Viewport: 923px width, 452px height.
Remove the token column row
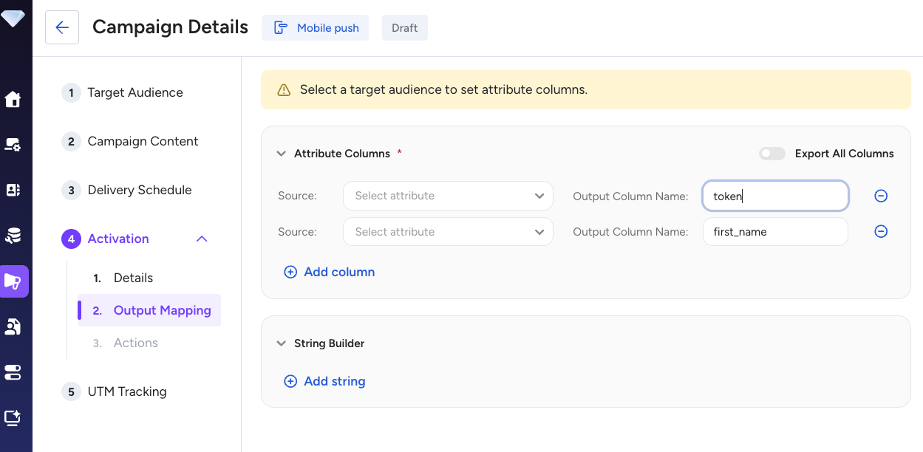pos(880,196)
